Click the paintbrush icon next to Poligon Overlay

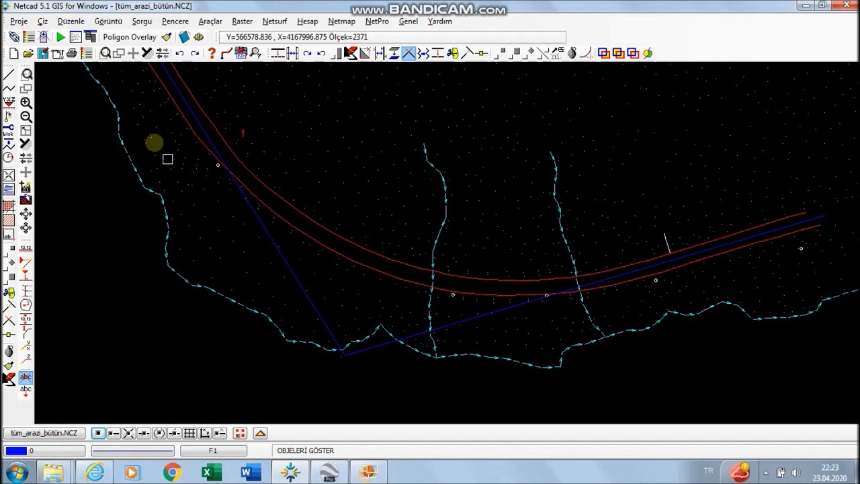[x=167, y=37]
